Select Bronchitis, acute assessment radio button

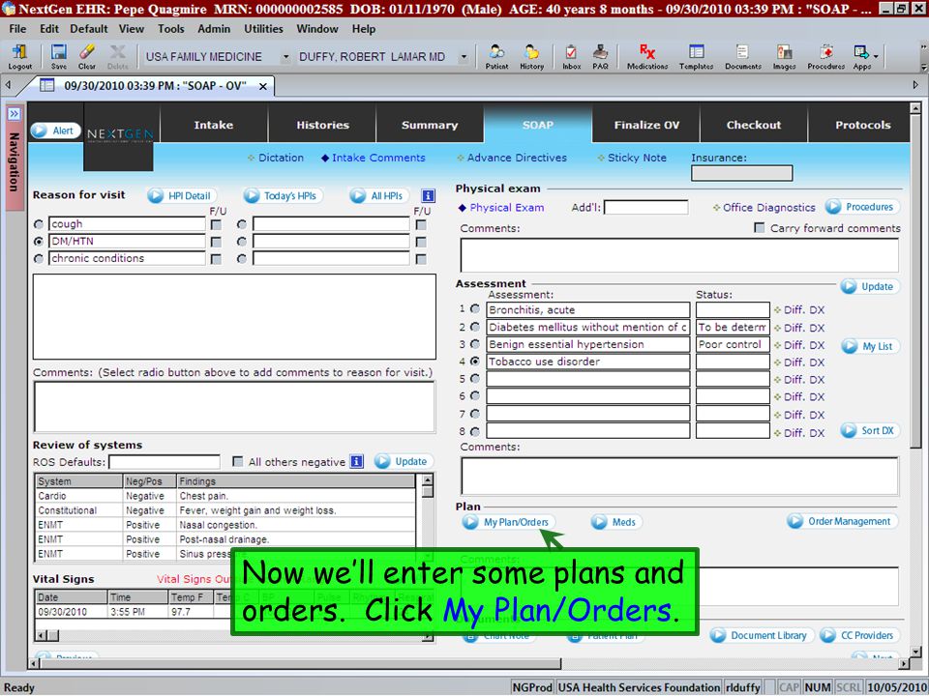pos(475,309)
